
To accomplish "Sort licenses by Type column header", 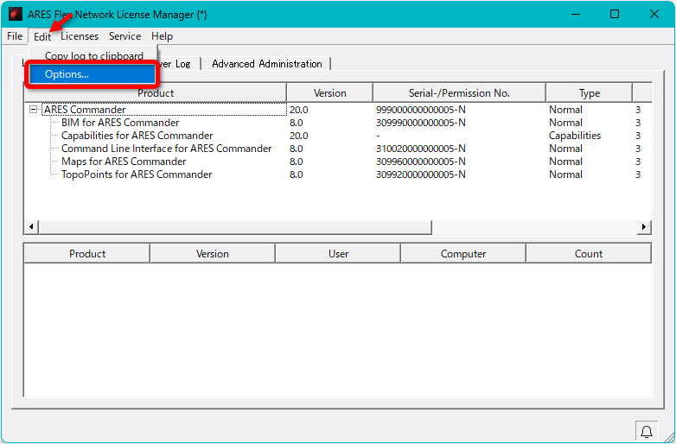I will (589, 93).
